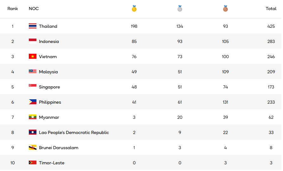This screenshot has width=283, height=171.
Task: Click the NOC column header
Action: pyautogui.click(x=34, y=9)
